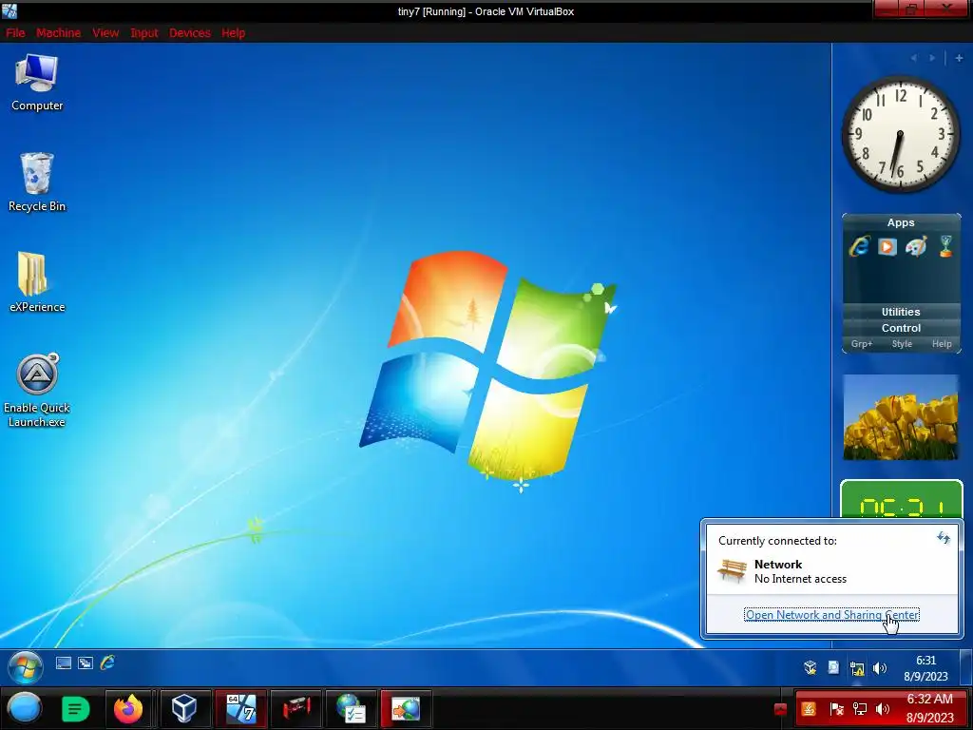Screen dimensions: 973x730
Task: Expand the Control group in gadget
Action: (x=901, y=328)
